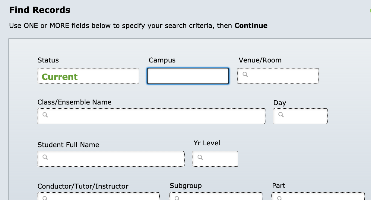Click the search icon in Part field
Viewport: 371px width, 200px height.
[x=280, y=198]
